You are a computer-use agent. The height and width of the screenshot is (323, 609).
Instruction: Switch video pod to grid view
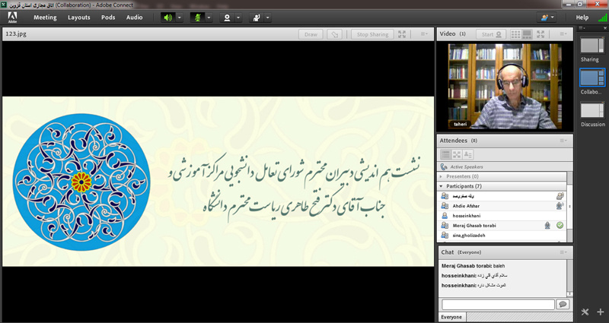[516, 34]
